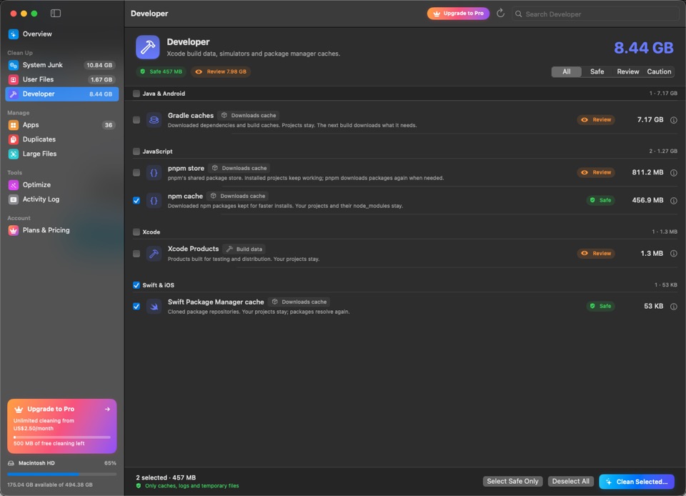Viewport: 686px width, 496px height.
Task: Check the pnpm store checkbox
Action: pyautogui.click(x=136, y=173)
